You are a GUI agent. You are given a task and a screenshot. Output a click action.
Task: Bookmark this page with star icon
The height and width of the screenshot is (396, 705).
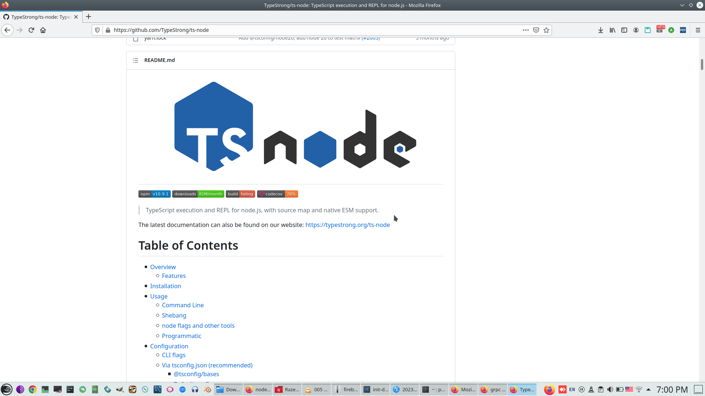[x=546, y=30]
